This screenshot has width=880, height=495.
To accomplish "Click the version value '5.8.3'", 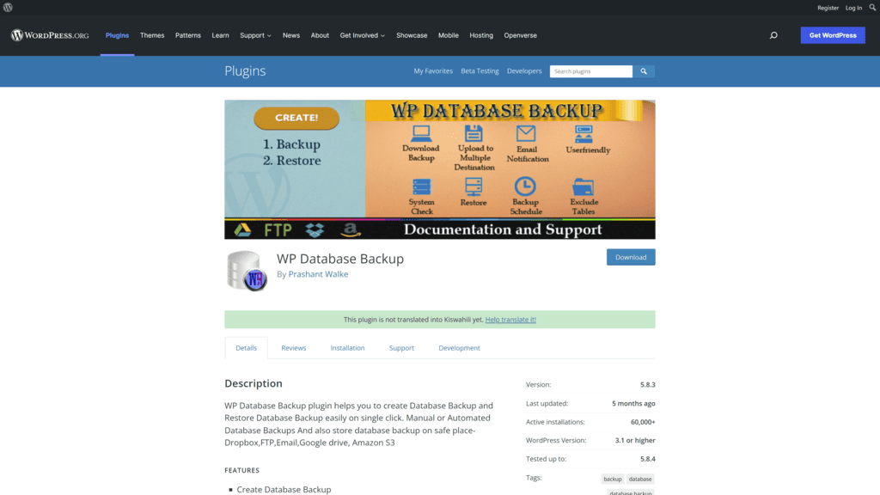I will pyautogui.click(x=648, y=384).
